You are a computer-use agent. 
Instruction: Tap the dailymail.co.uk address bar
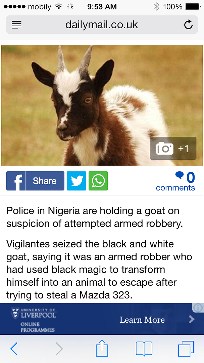(102, 25)
